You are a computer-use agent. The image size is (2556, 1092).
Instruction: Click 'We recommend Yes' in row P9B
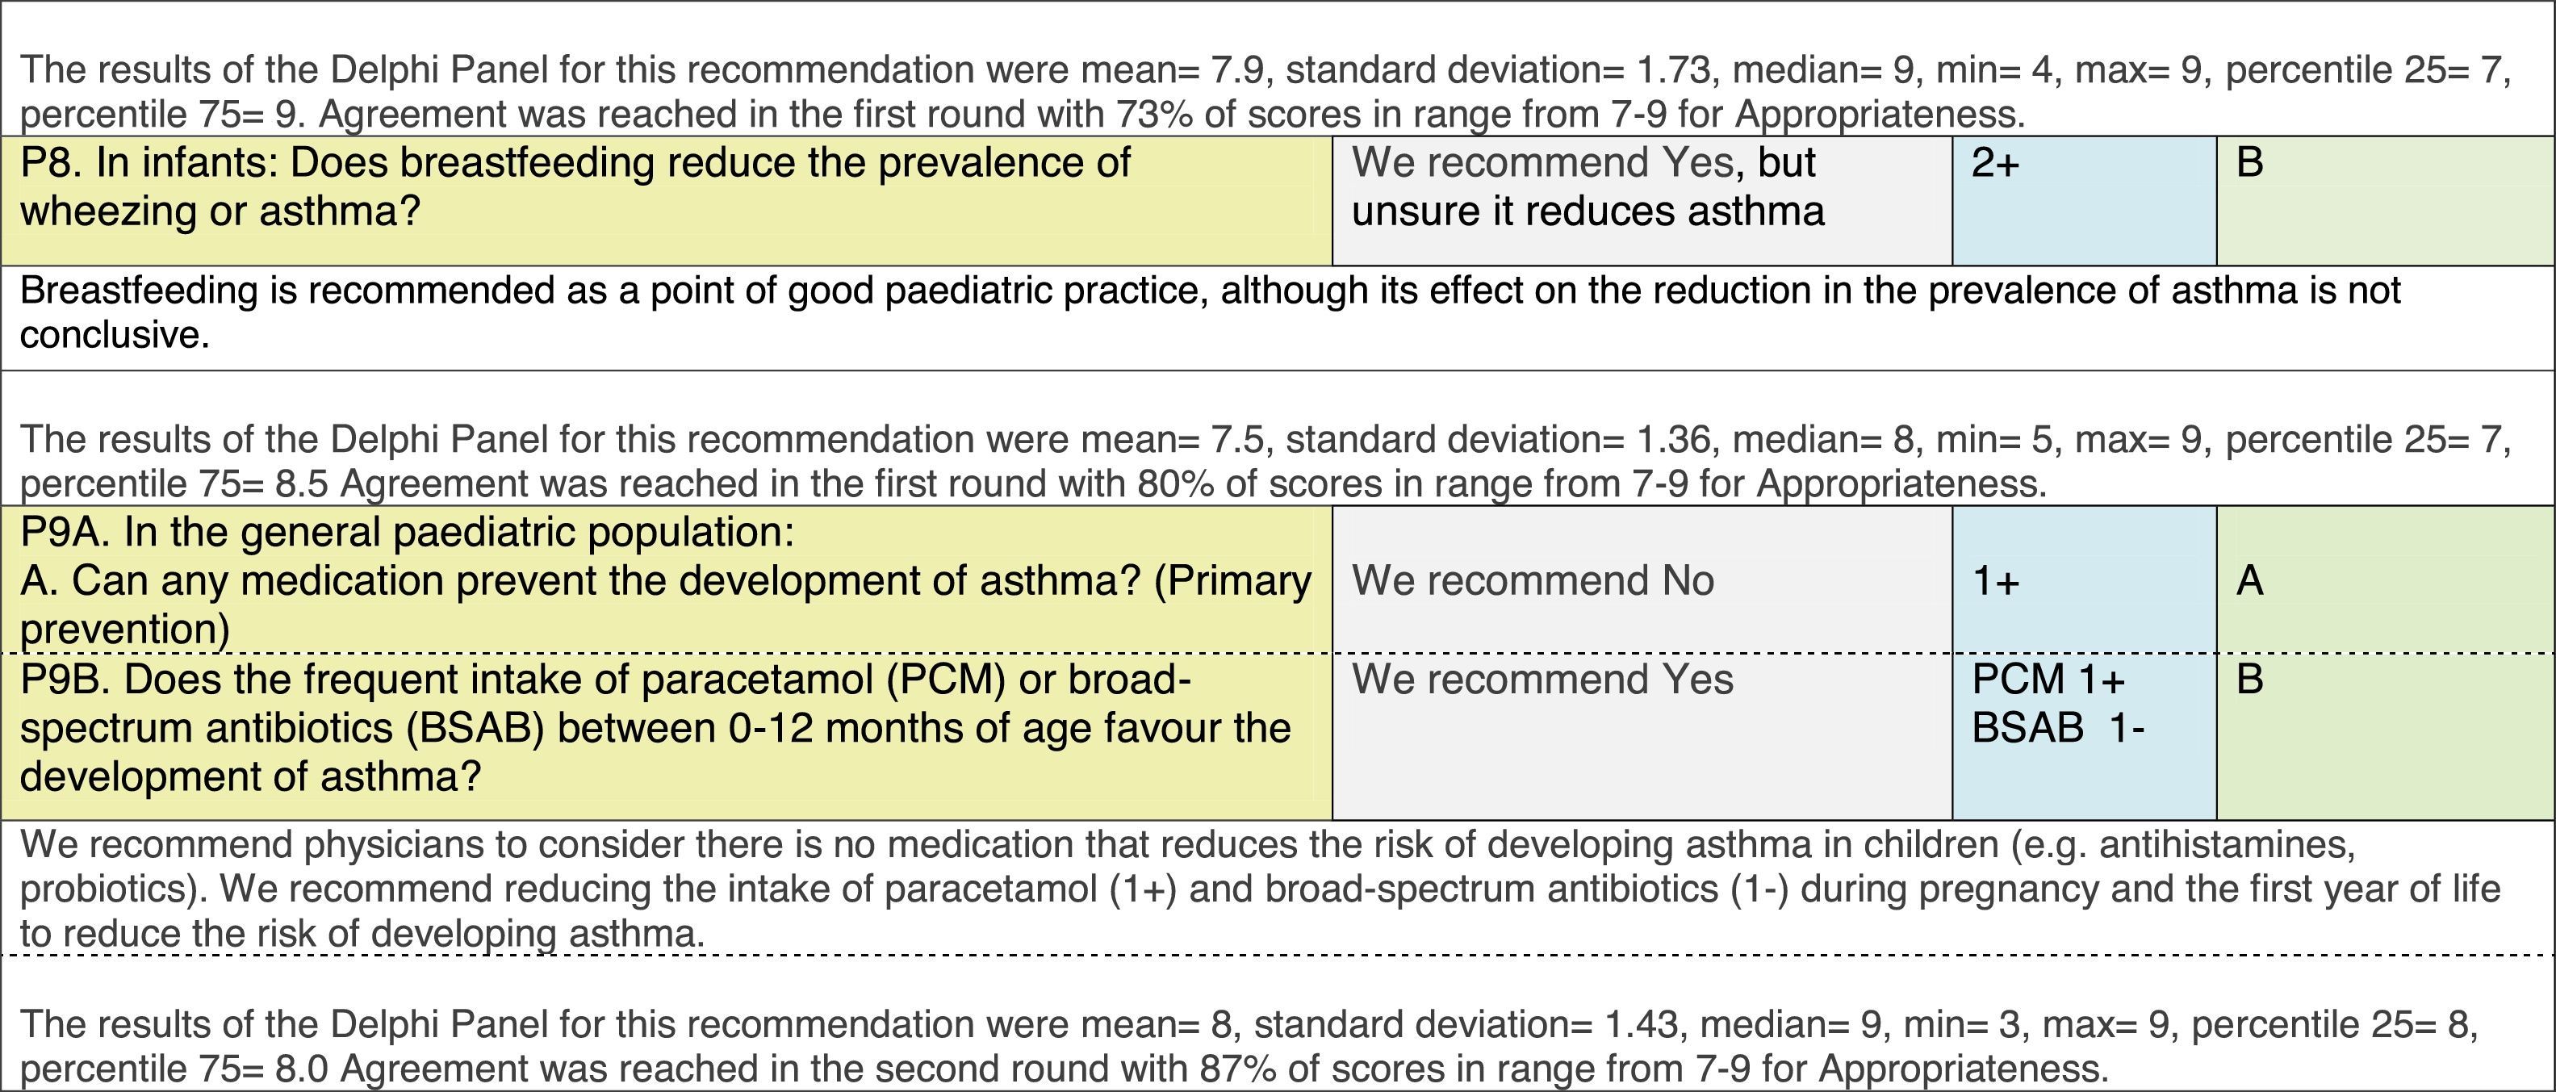[1543, 680]
